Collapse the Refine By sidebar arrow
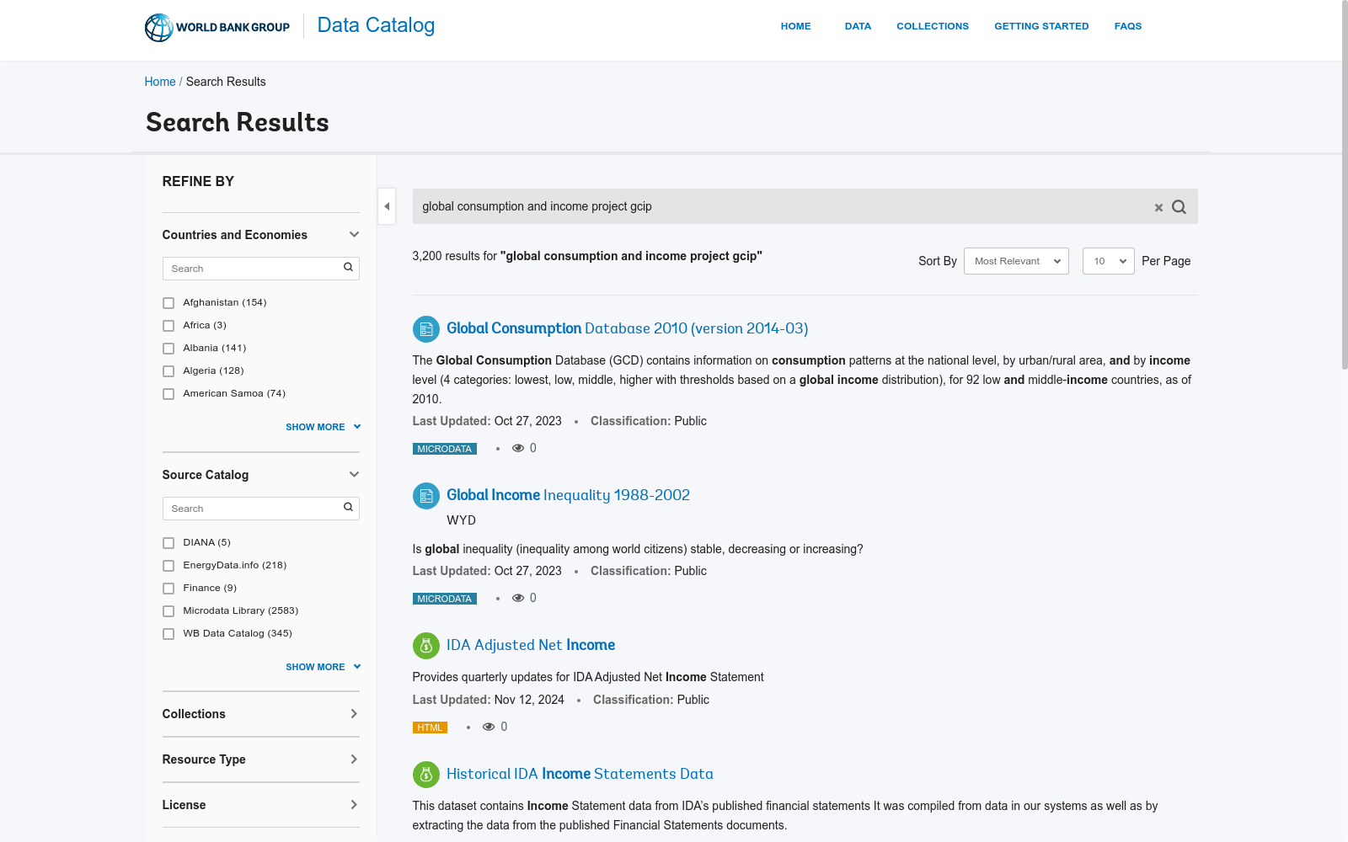The height and width of the screenshot is (842, 1348). coord(387,206)
